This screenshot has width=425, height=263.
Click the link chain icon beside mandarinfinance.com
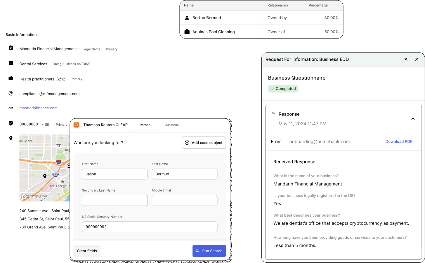(11, 108)
